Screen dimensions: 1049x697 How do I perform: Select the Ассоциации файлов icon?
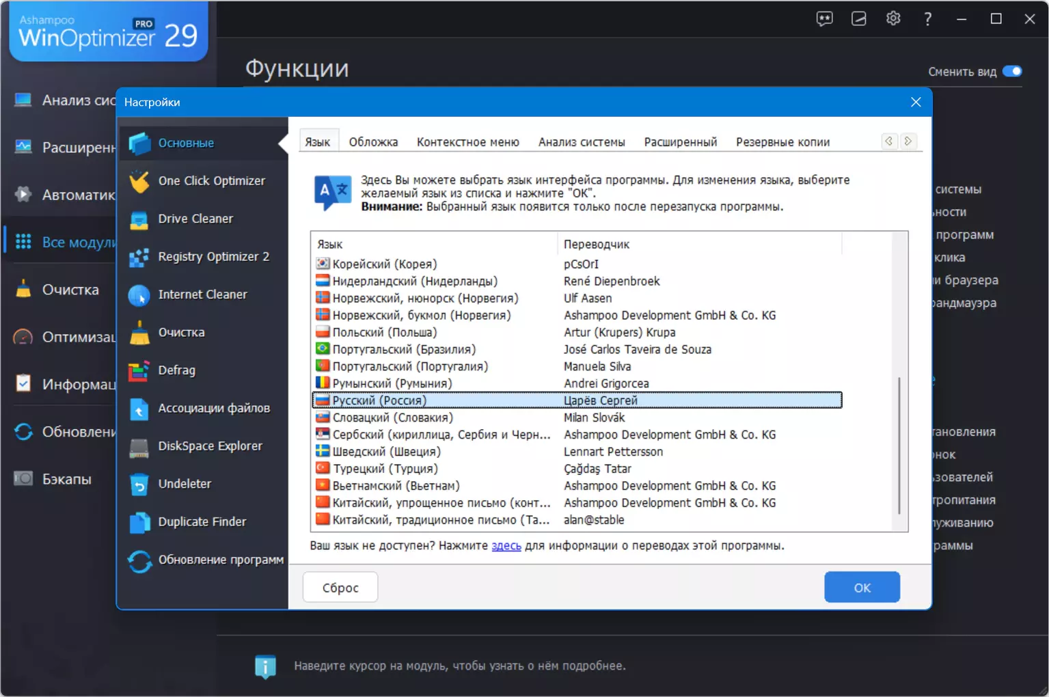click(139, 409)
